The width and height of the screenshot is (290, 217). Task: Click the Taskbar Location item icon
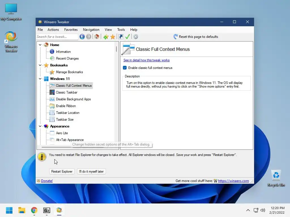(52, 113)
